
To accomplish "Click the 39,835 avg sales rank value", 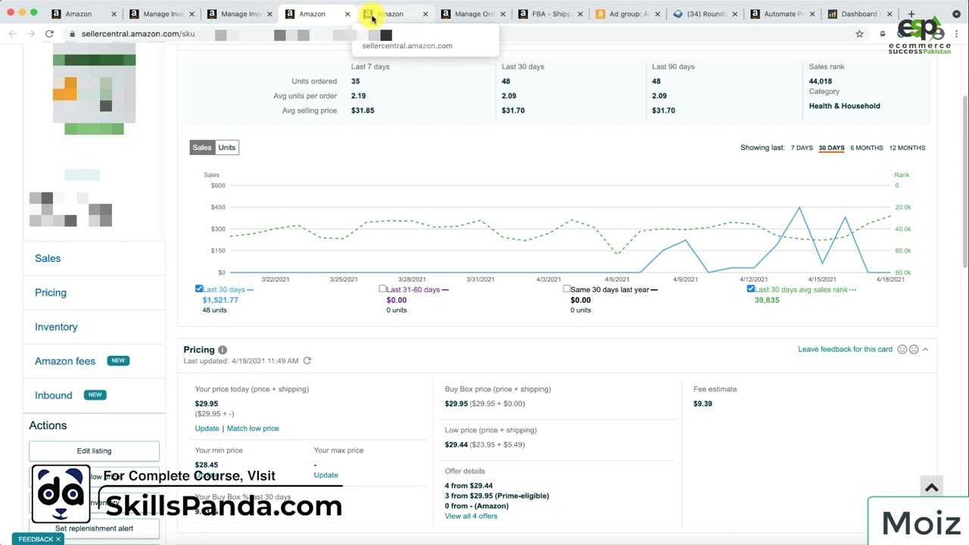I will (767, 300).
